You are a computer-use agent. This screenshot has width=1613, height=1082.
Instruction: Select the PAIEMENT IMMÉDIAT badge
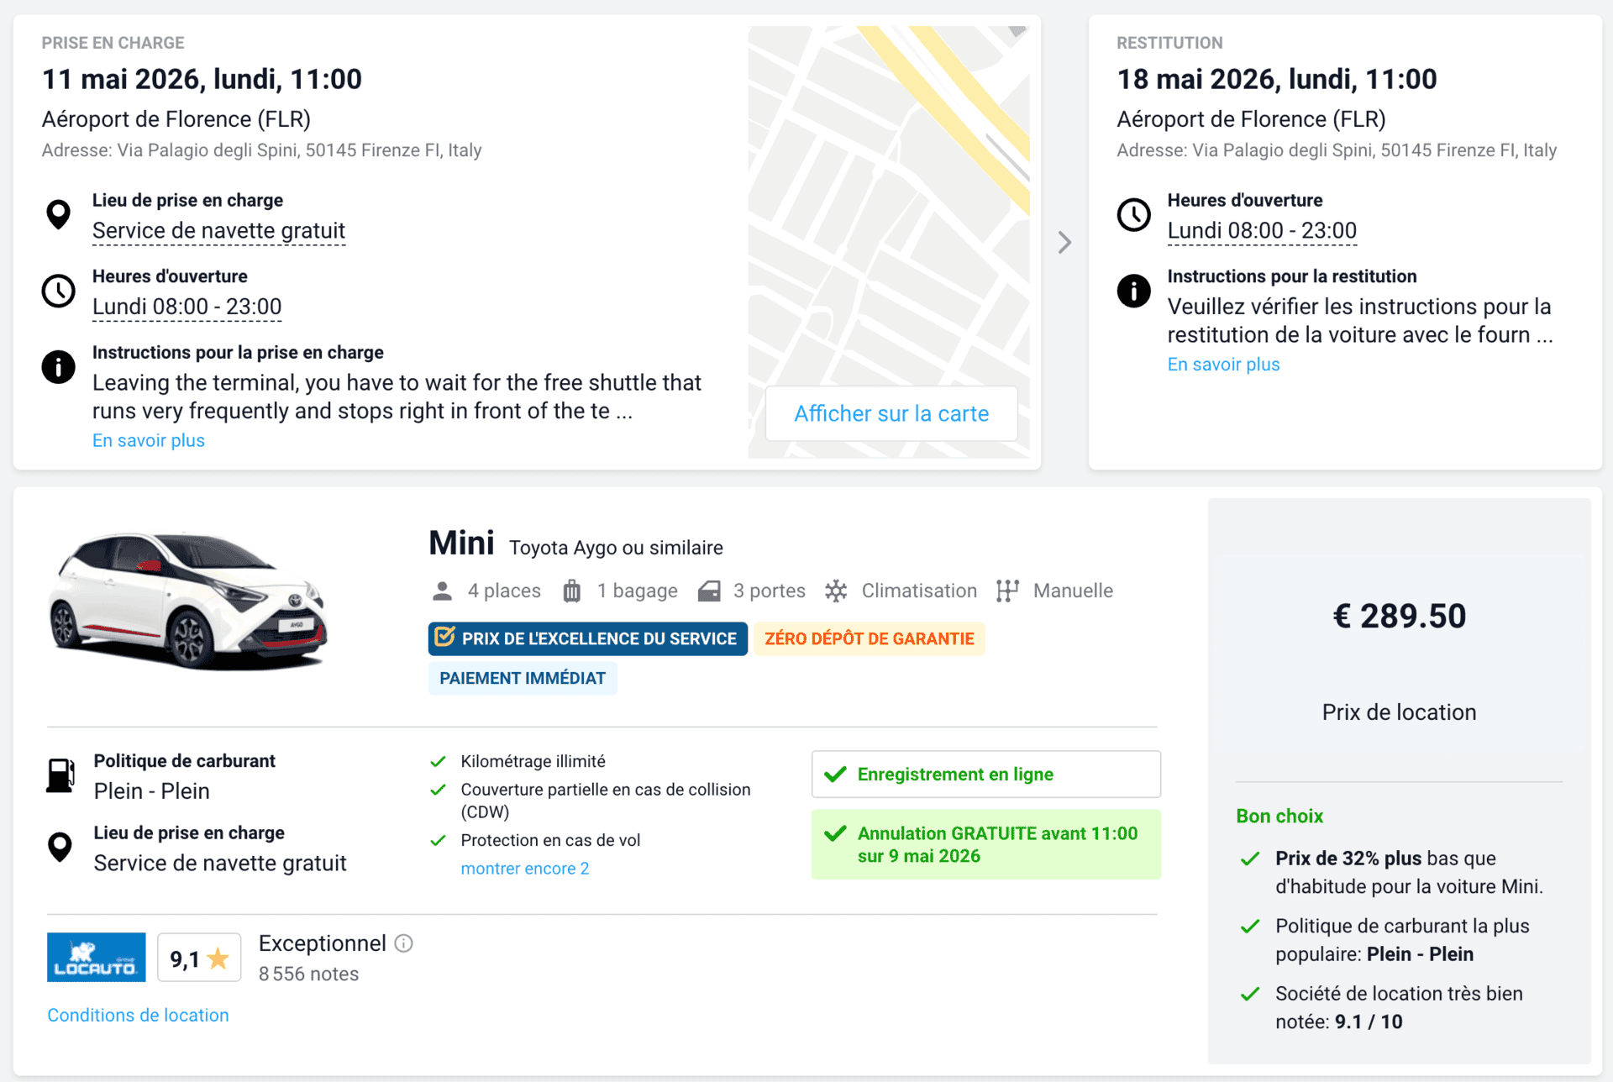(x=523, y=678)
